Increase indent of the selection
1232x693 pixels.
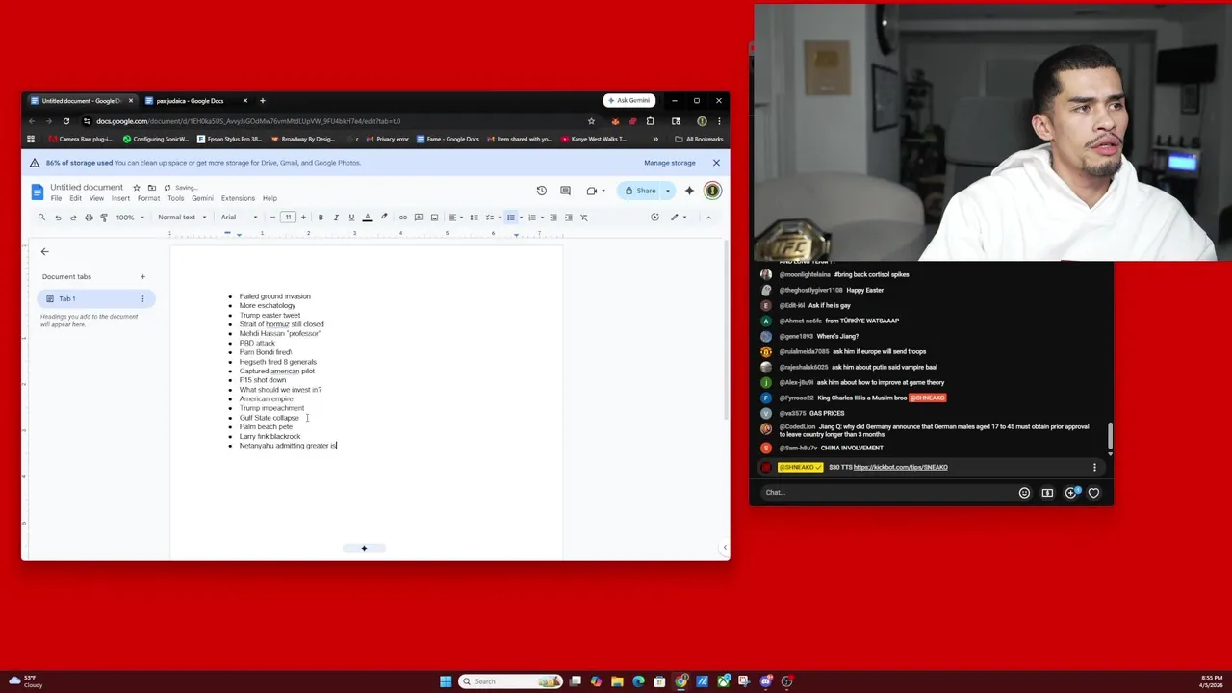coord(568,218)
